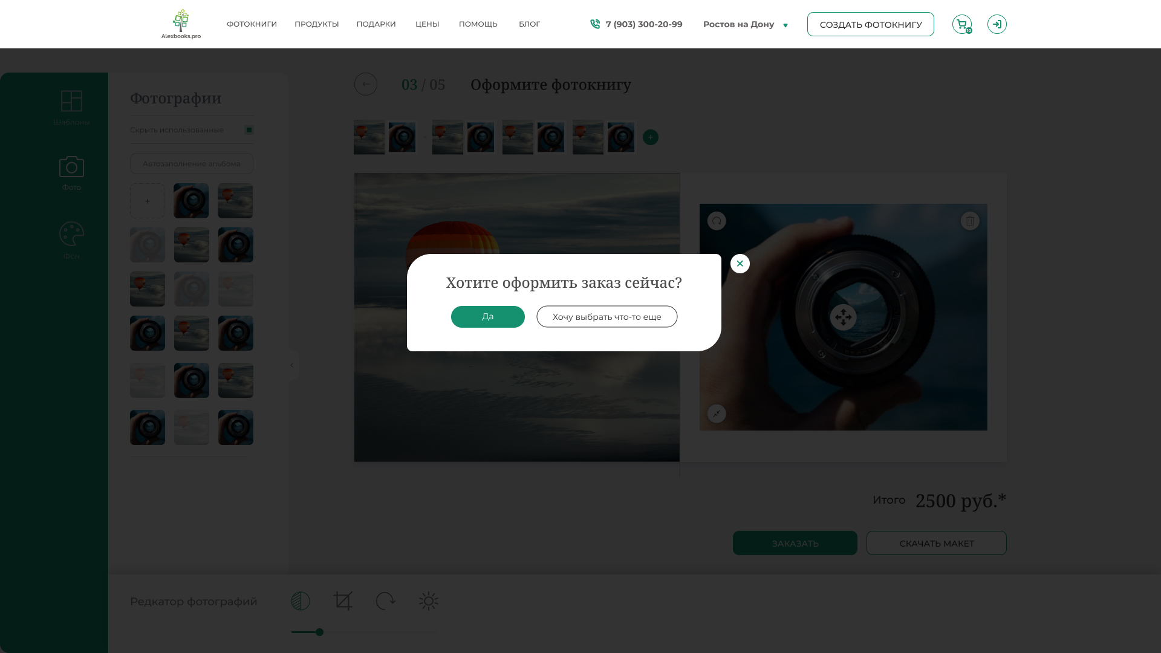The width and height of the screenshot is (1161, 653).
Task: Add a new spread with the green plus
Action: point(651,137)
